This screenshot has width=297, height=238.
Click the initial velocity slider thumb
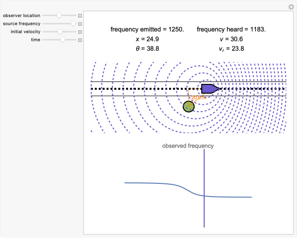[60, 31]
